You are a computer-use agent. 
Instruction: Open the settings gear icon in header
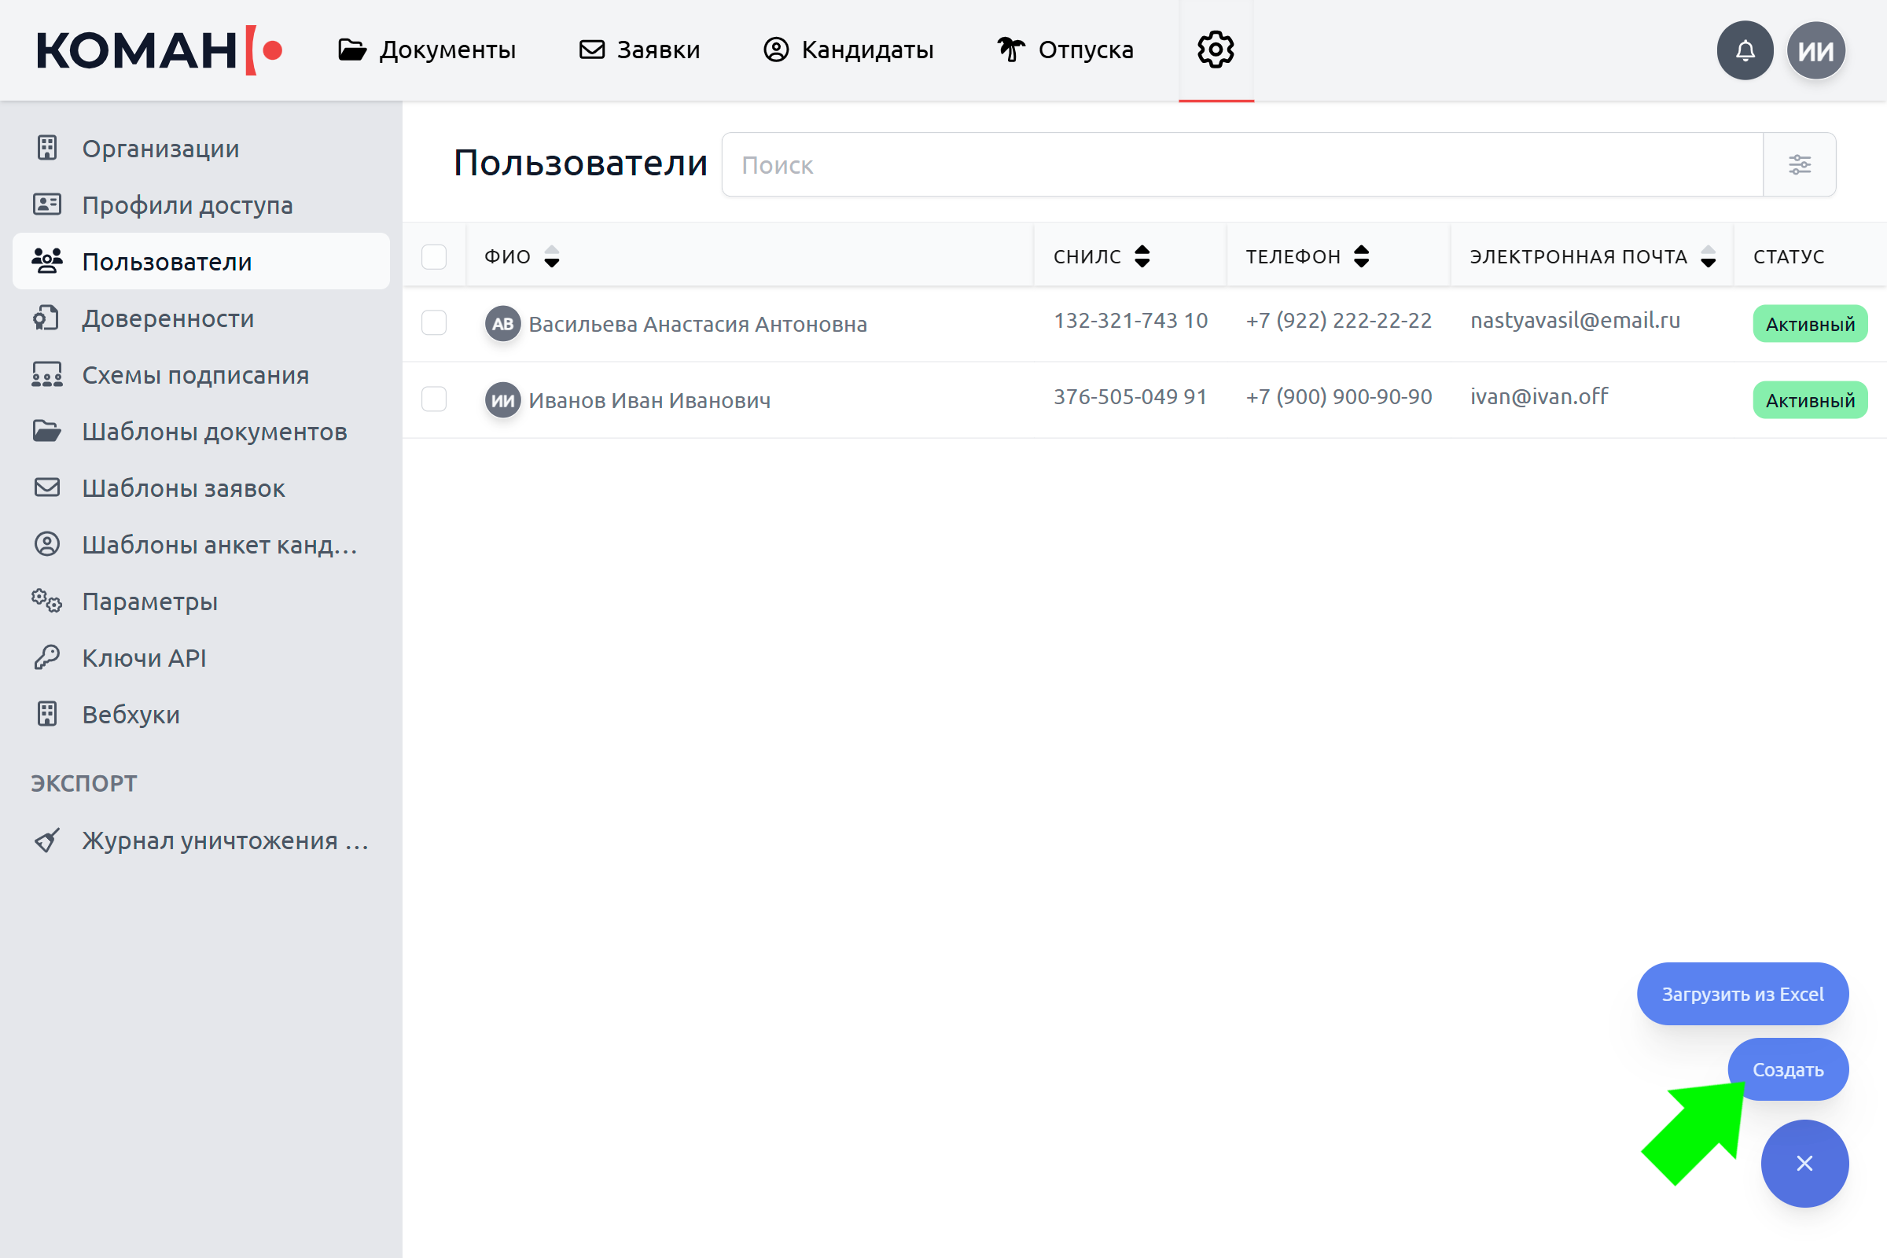pos(1216,50)
